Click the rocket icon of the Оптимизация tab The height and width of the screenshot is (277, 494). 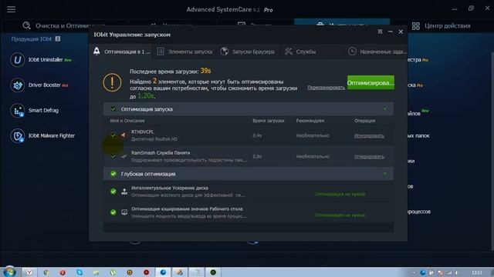(x=96, y=52)
